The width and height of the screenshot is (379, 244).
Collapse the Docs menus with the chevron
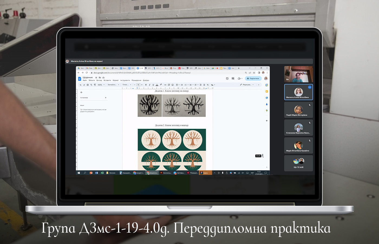click(259, 85)
